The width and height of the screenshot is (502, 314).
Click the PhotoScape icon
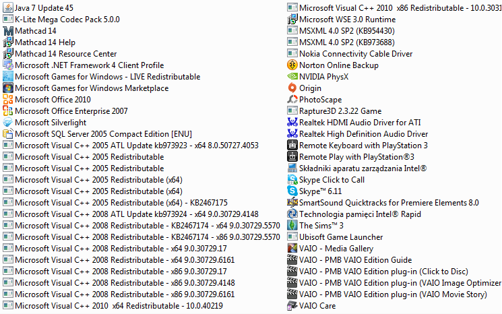click(292, 100)
